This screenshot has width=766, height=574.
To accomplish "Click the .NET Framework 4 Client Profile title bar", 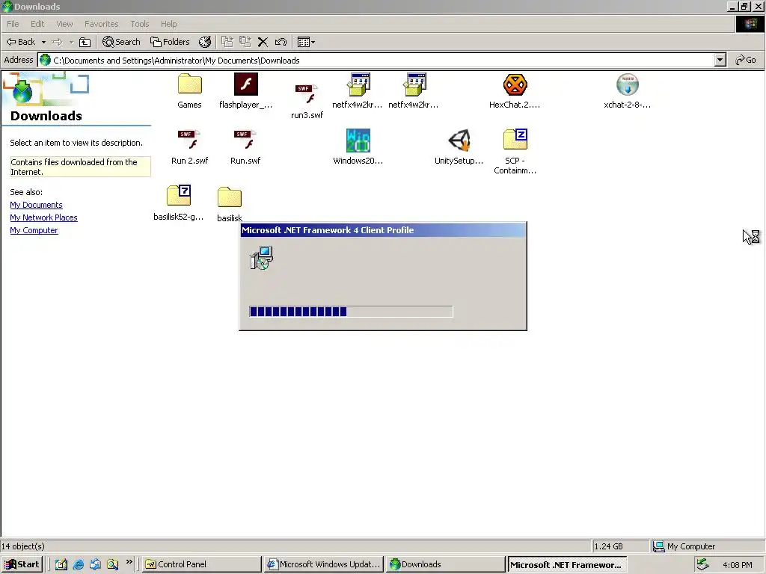I will [x=383, y=230].
